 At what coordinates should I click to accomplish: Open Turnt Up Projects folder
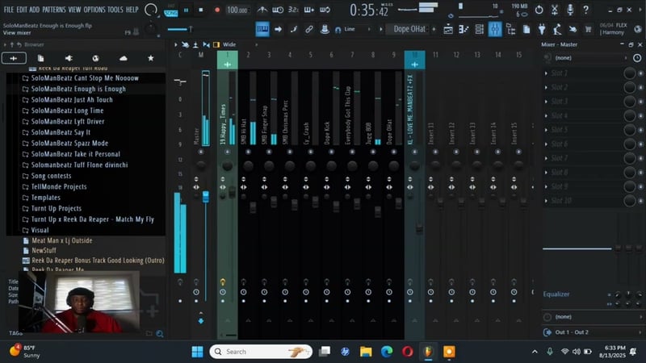tap(56, 208)
